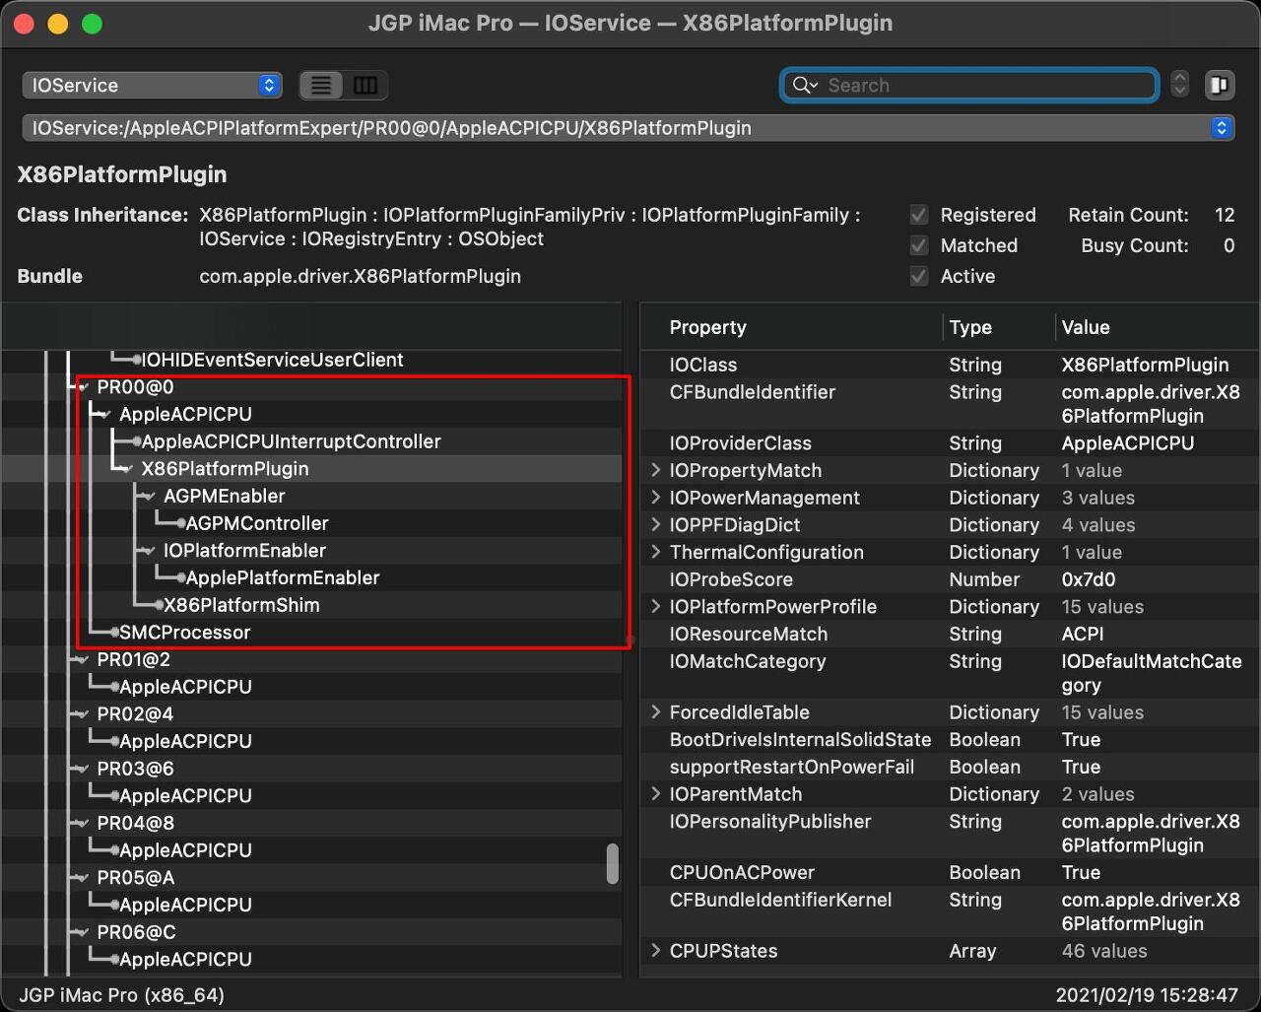
Task: Select the supportRestartOnPowerFail row
Action: pos(950,767)
